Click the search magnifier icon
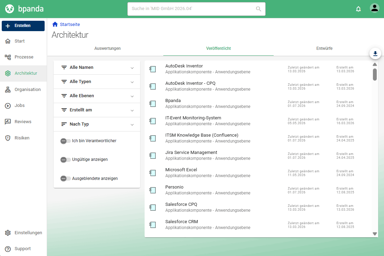The height and width of the screenshot is (256, 384). 258,9
